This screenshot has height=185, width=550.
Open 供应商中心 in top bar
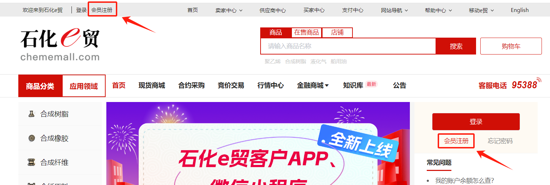coord(273,10)
